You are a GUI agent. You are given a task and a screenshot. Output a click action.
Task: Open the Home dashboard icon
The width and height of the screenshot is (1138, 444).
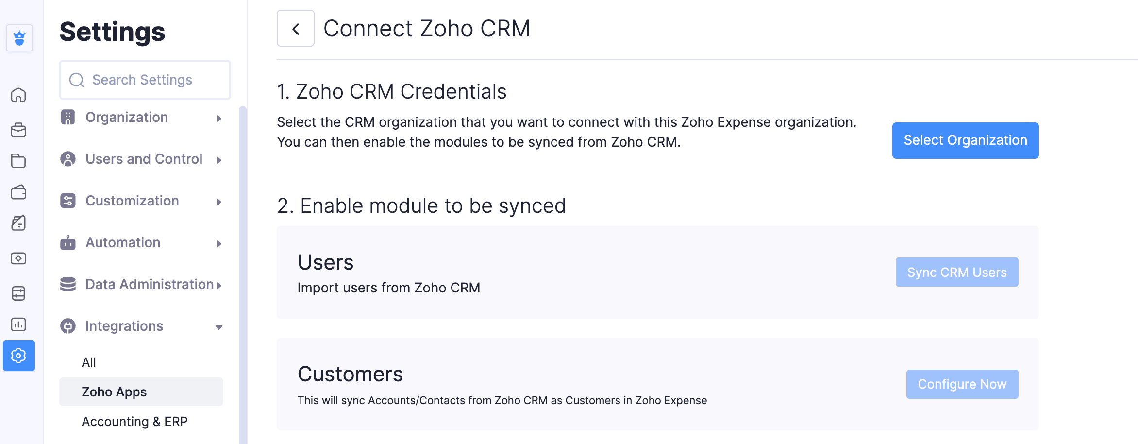tap(18, 95)
